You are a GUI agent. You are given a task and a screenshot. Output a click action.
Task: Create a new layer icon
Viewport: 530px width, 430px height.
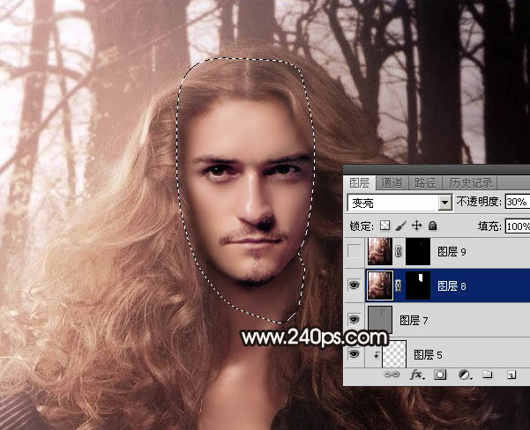tap(511, 374)
